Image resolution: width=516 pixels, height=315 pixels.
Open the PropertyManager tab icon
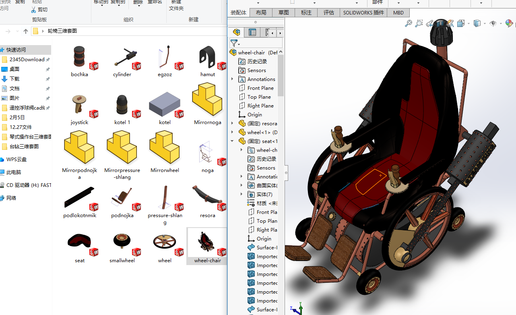pos(252,33)
